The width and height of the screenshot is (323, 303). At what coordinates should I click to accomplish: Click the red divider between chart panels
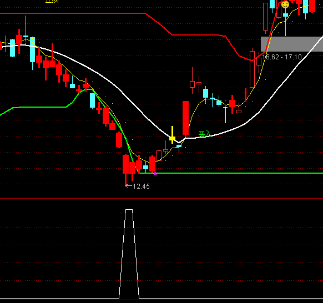tap(161, 198)
